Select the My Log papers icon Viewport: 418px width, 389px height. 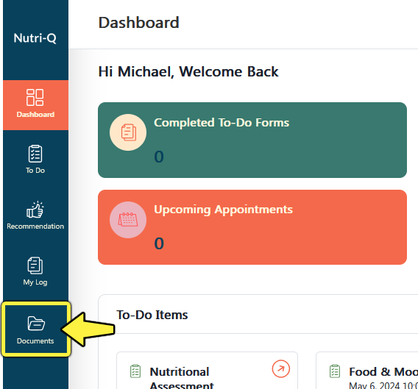35,265
